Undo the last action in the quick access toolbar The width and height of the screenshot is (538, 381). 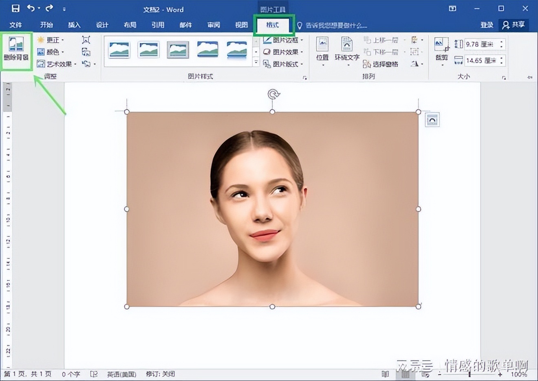(31, 9)
